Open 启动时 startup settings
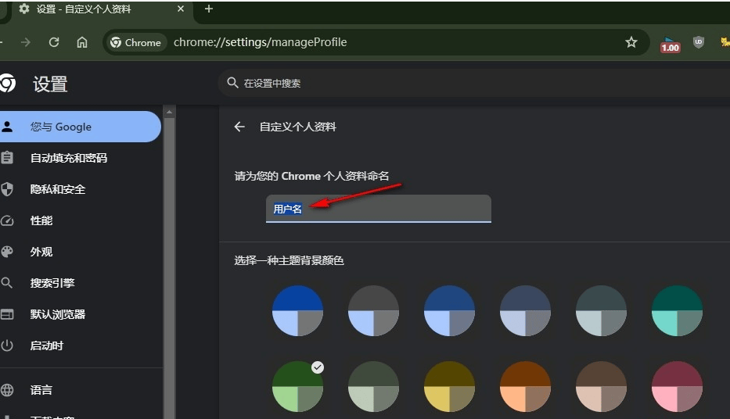This screenshot has height=419, width=730. point(47,346)
